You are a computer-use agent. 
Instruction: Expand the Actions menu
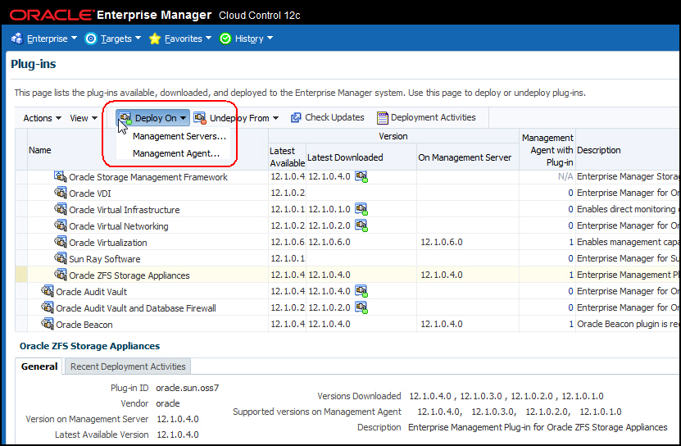click(43, 118)
